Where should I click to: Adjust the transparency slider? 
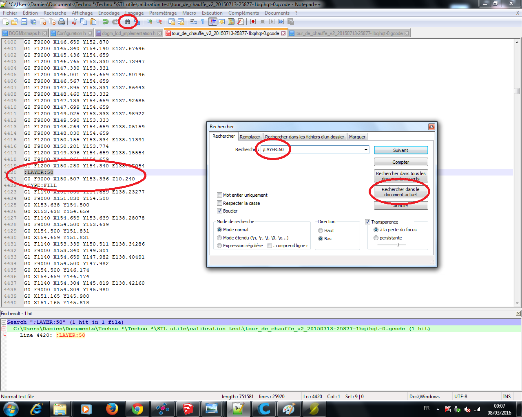[398, 245]
